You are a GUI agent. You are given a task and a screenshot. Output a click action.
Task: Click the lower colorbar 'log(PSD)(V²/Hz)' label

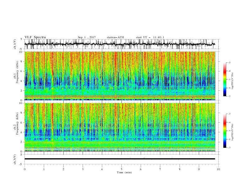click(233, 132)
